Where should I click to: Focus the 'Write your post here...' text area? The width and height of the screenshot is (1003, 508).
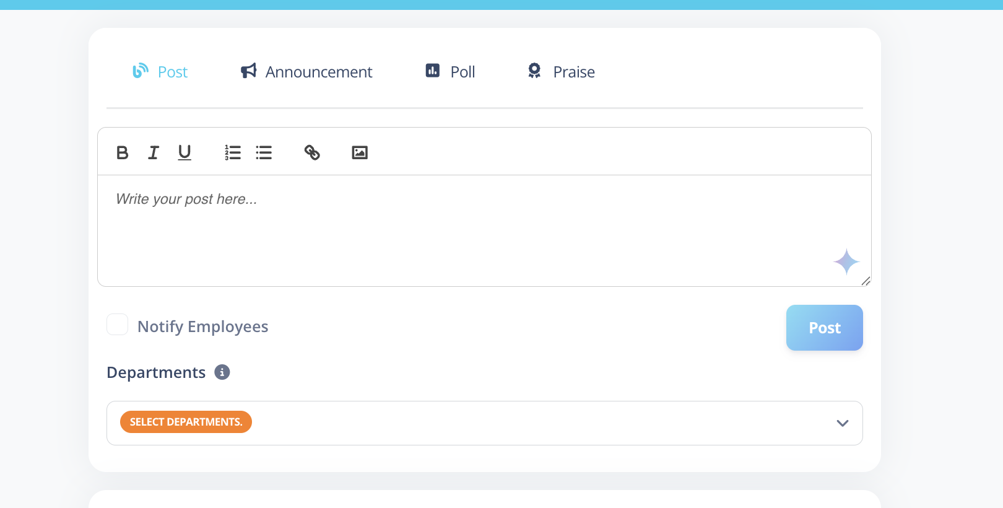(x=484, y=230)
